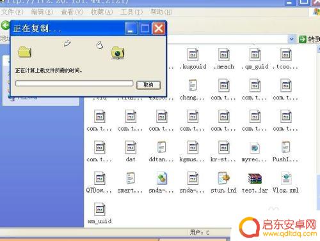The width and height of the screenshot is (320, 241).
Task: Expand the address bar dropdown arrow
Action: [291, 39]
